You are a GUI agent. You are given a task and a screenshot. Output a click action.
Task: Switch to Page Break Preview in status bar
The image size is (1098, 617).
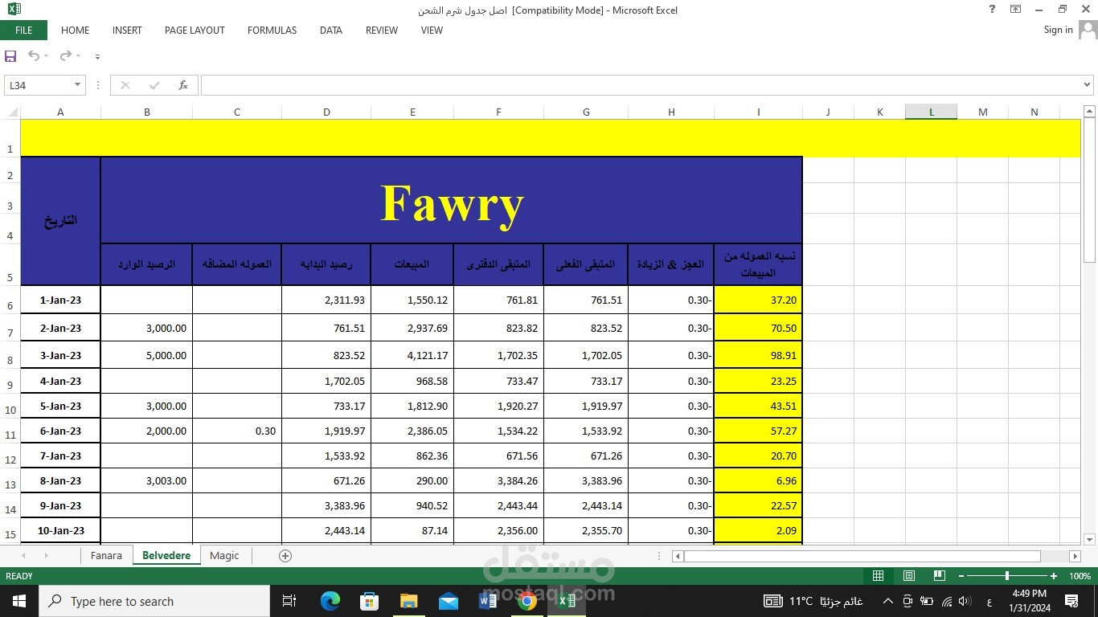pyautogui.click(x=939, y=576)
